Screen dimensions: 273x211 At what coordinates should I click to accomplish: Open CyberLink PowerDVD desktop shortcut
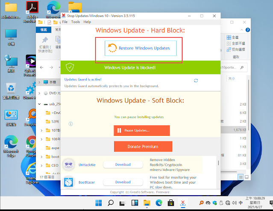(30, 66)
